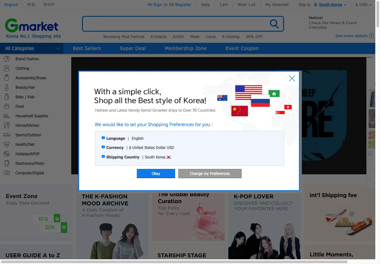Open the Super Deal tab
Screen dimensions: 380x264
(x=133, y=48)
